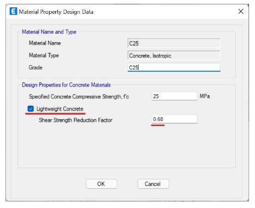
Task: Click the Material Type label
Action: pyautogui.click(x=44, y=55)
